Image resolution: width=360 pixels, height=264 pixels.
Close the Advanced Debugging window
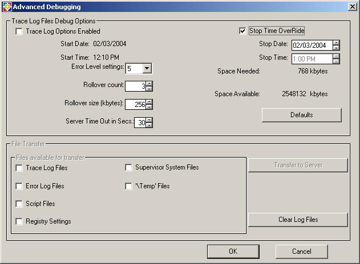click(352, 7)
